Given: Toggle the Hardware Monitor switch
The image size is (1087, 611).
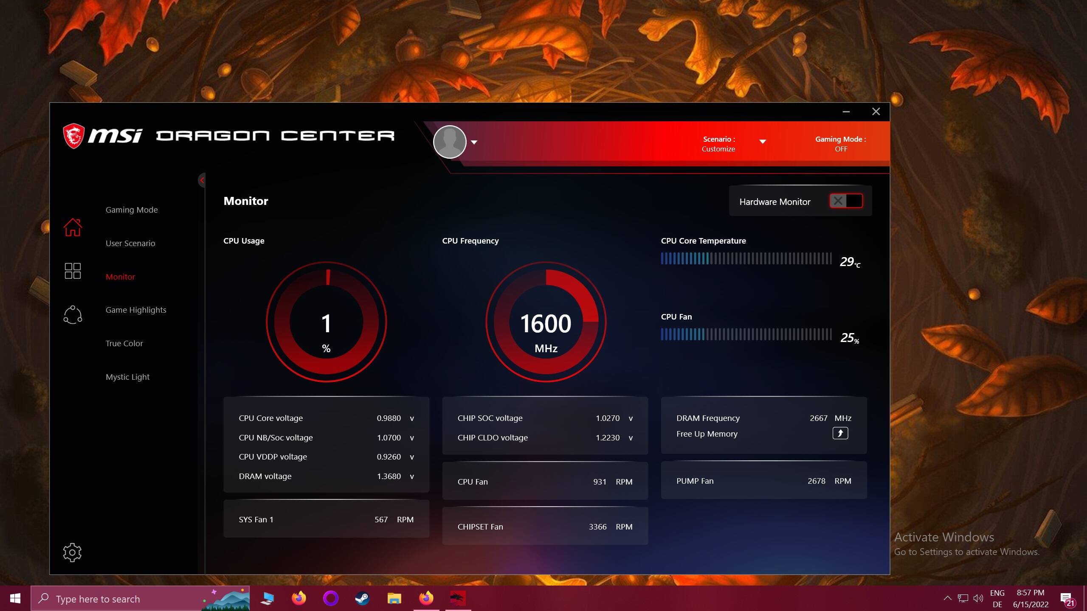Looking at the screenshot, I should click(846, 201).
